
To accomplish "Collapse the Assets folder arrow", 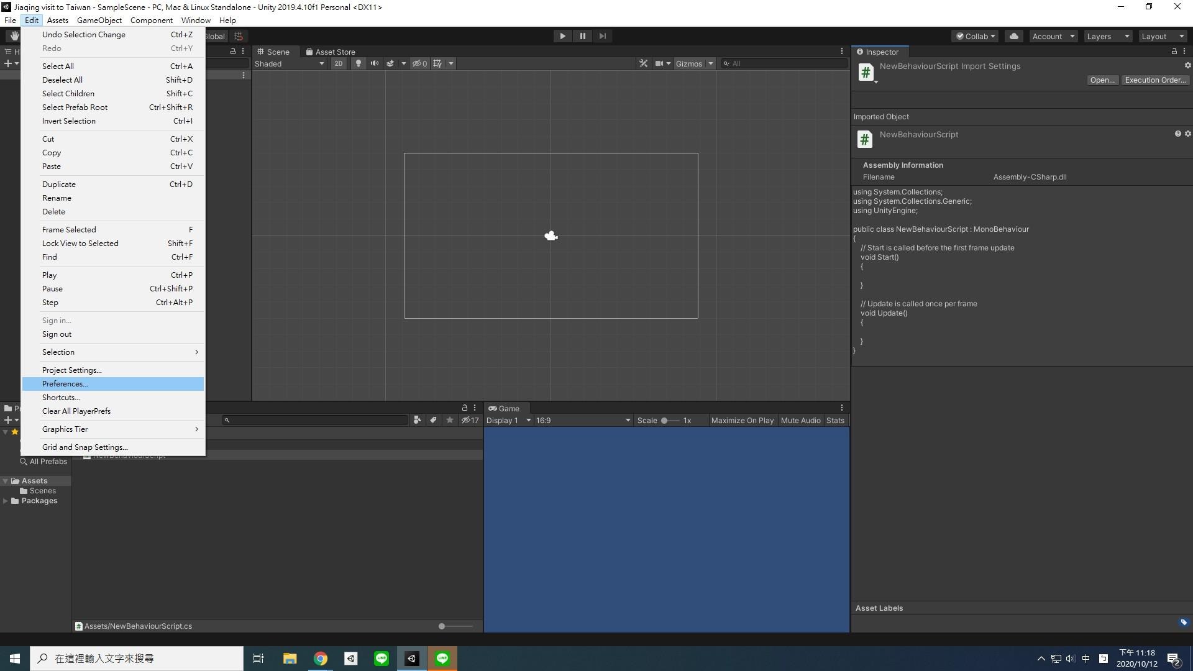I will pos(6,481).
